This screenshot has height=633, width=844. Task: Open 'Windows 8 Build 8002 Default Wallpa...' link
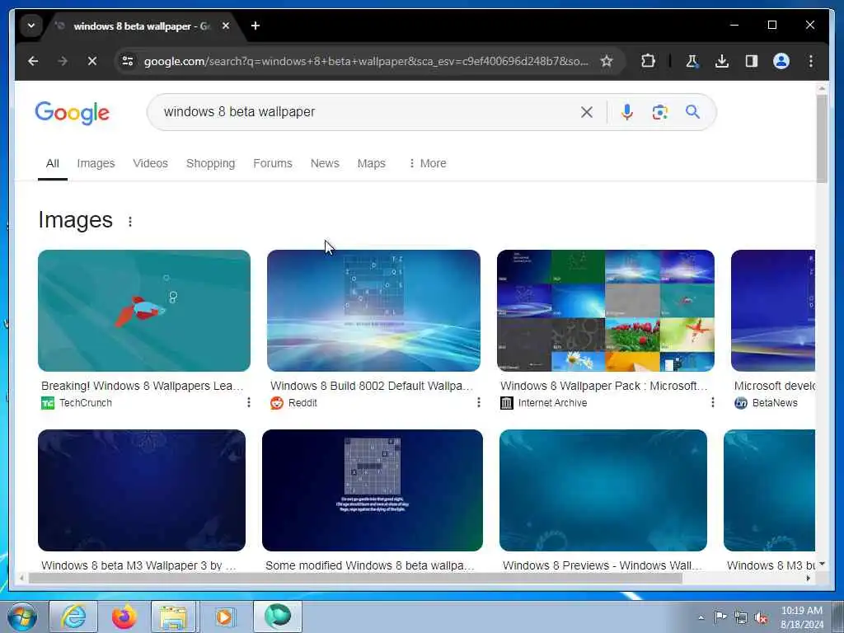click(x=372, y=386)
